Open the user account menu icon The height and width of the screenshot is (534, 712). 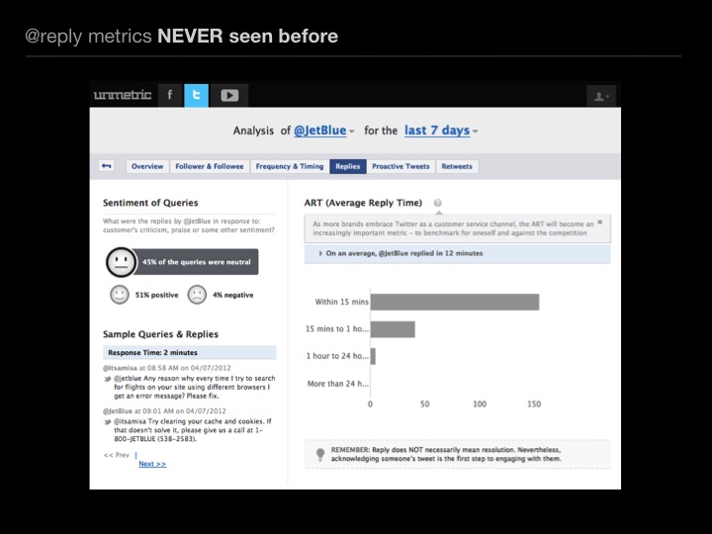coord(601,96)
